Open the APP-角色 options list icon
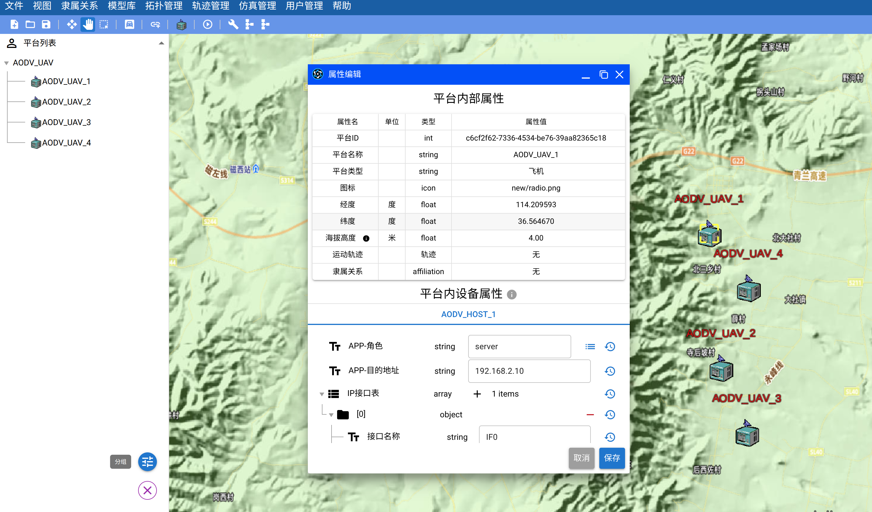The height and width of the screenshot is (512, 872). (x=590, y=347)
